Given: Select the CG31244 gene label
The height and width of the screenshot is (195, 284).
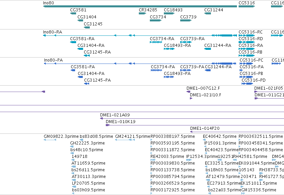Looking at the screenshot, I should pyautogui.click(x=214, y=10).
